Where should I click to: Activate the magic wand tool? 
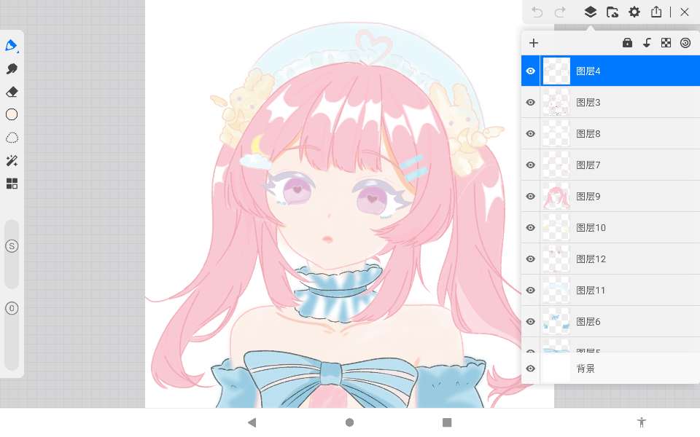tap(12, 161)
